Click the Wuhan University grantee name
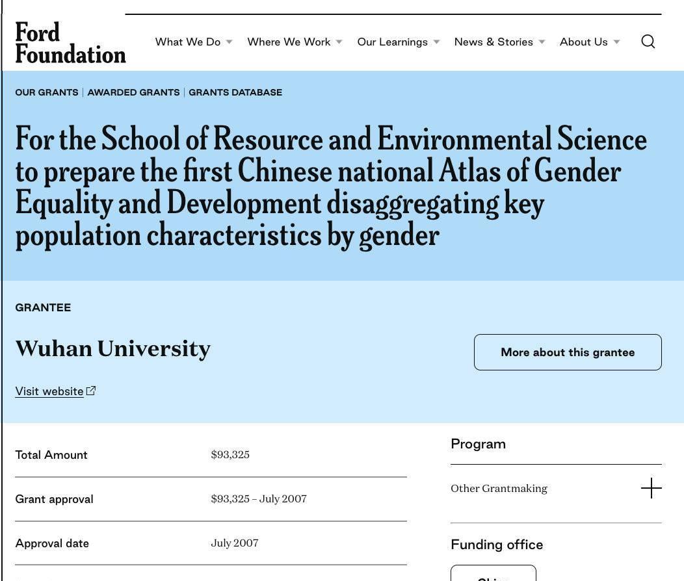Viewport: 684px width, 581px height. coord(113,348)
